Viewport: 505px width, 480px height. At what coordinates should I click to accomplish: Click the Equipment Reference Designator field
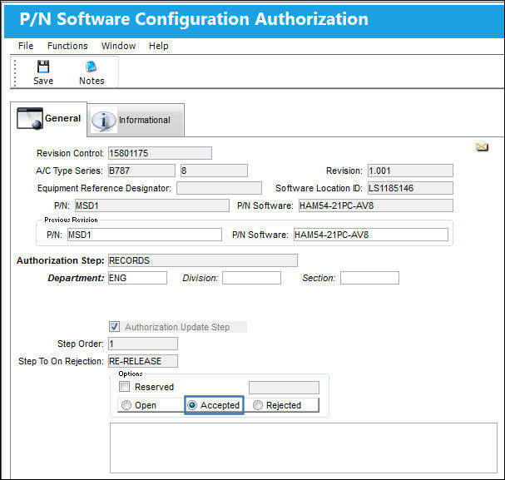tap(219, 188)
